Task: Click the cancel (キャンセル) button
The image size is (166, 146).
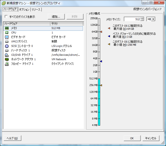Action: pos(151,138)
